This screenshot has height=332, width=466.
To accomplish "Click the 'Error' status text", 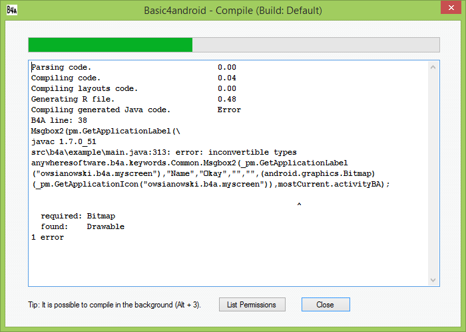I will [x=229, y=110].
